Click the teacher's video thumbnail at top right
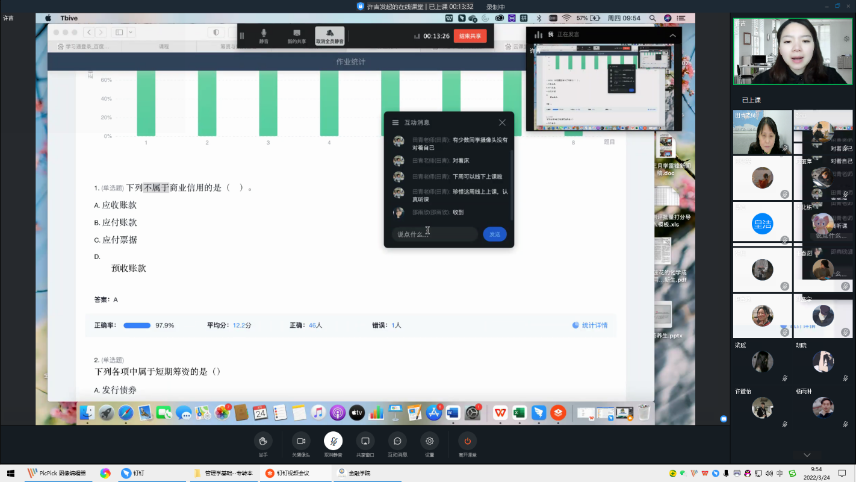856x482 pixels. point(793,51)
